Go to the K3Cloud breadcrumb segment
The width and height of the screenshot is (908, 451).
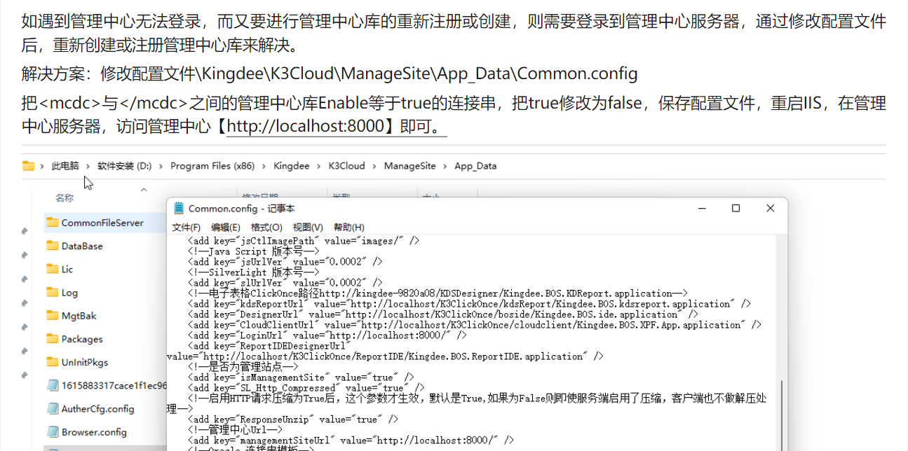pos(347,166)
